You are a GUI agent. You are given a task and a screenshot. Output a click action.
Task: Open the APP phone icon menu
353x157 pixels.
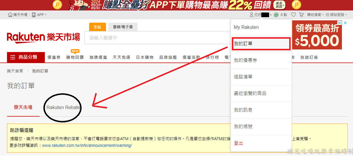click(x=34, y=15)
